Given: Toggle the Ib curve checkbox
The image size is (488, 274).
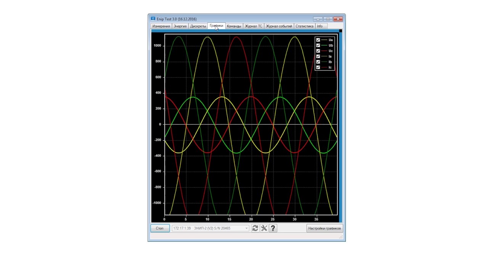Looking at the screenshot, I should tap(318, 62).
